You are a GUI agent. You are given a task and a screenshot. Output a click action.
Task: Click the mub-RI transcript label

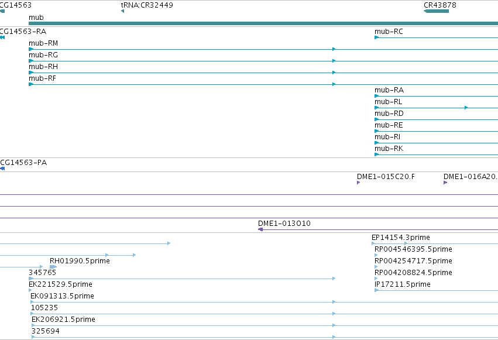(387, 137)
